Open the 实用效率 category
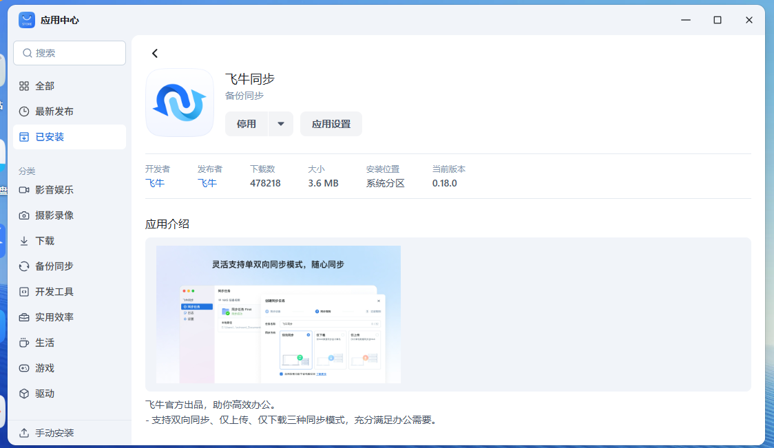 click(x=44, y=317)
